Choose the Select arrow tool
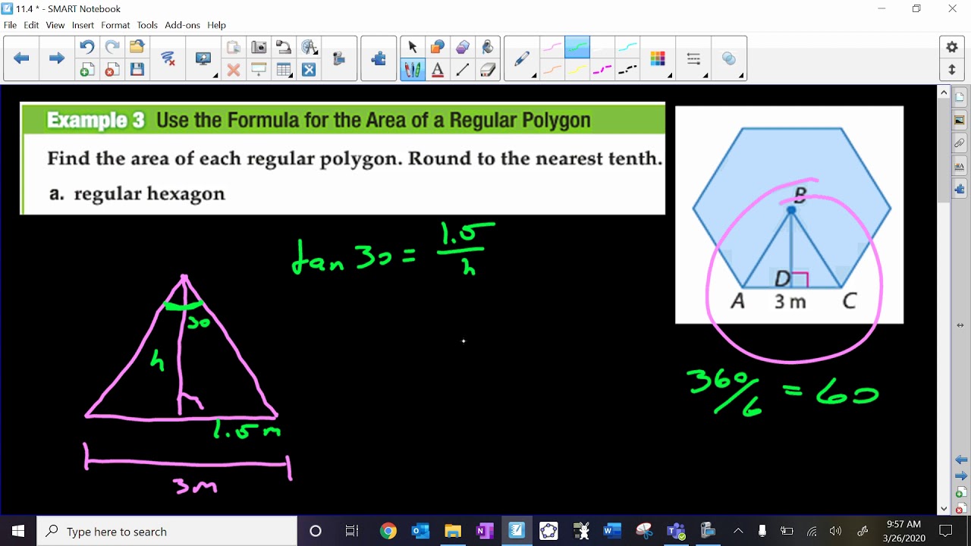 pyautogui.click(x=413, y=48)
